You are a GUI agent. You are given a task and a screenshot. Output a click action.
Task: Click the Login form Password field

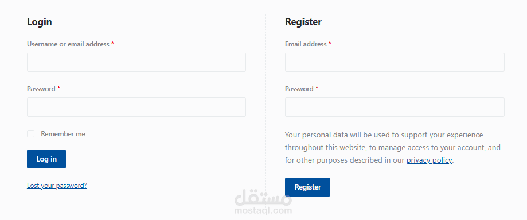point(136,107)
